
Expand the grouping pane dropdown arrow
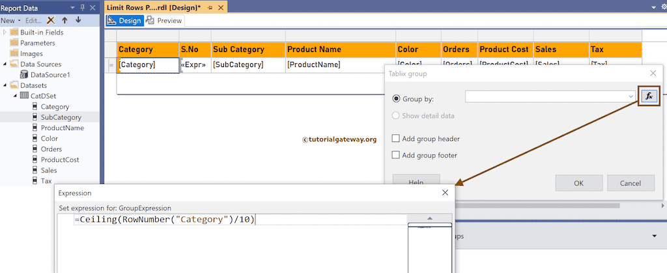click(x=654, y=236)
